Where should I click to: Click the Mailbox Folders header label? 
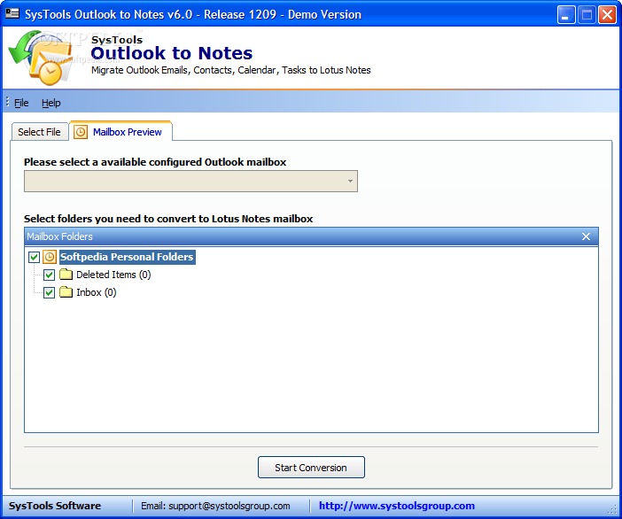[59, 236]
